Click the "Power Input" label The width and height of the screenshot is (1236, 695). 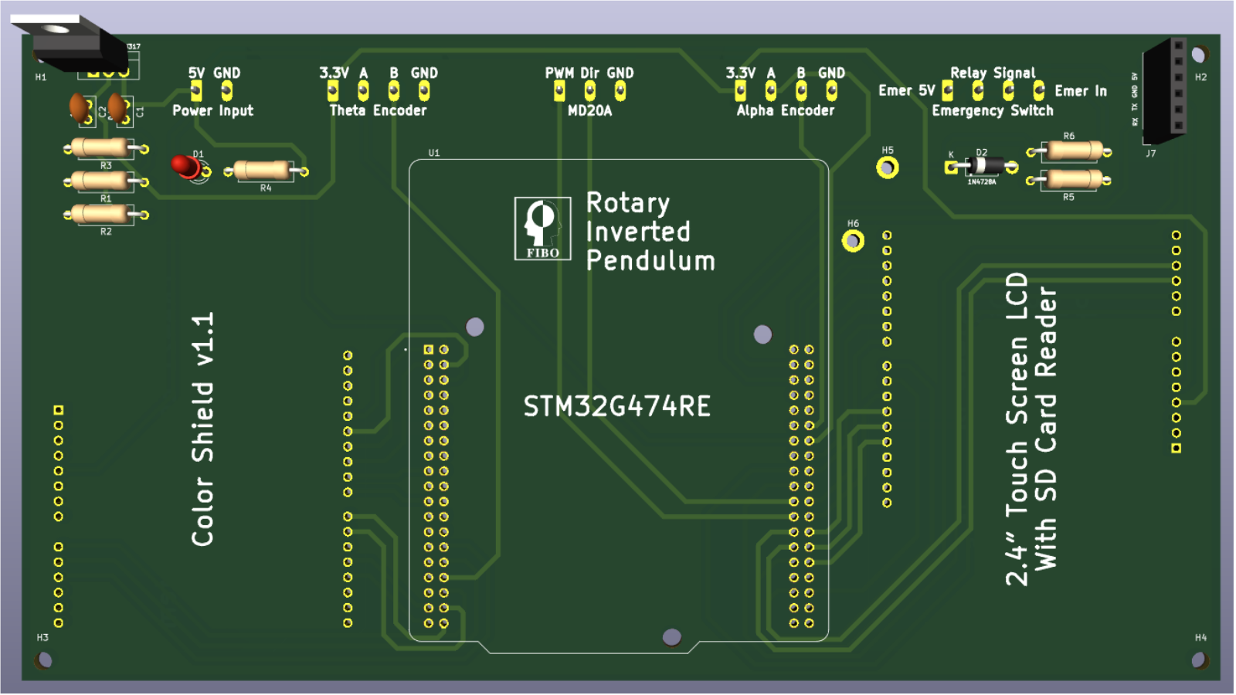coord(212,110)
